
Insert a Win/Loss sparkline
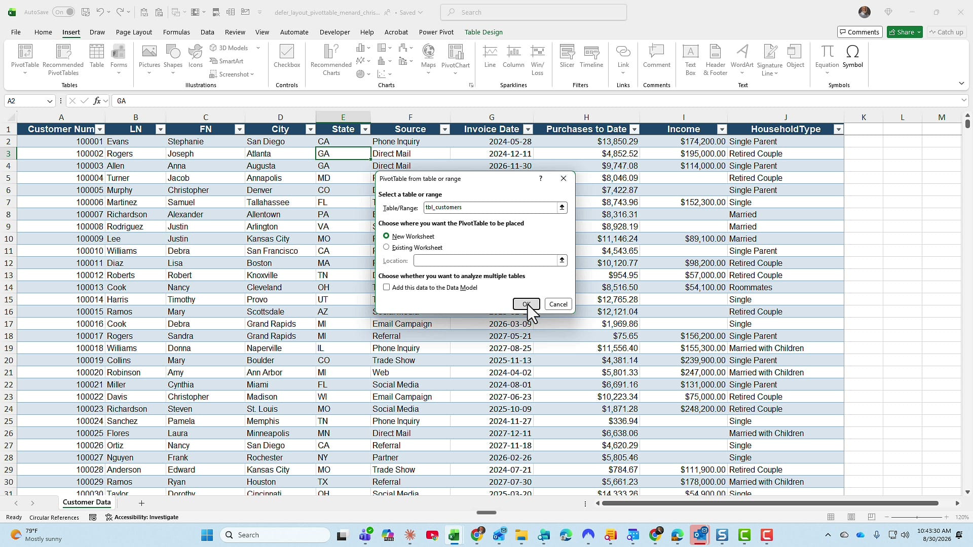(537, 60)
